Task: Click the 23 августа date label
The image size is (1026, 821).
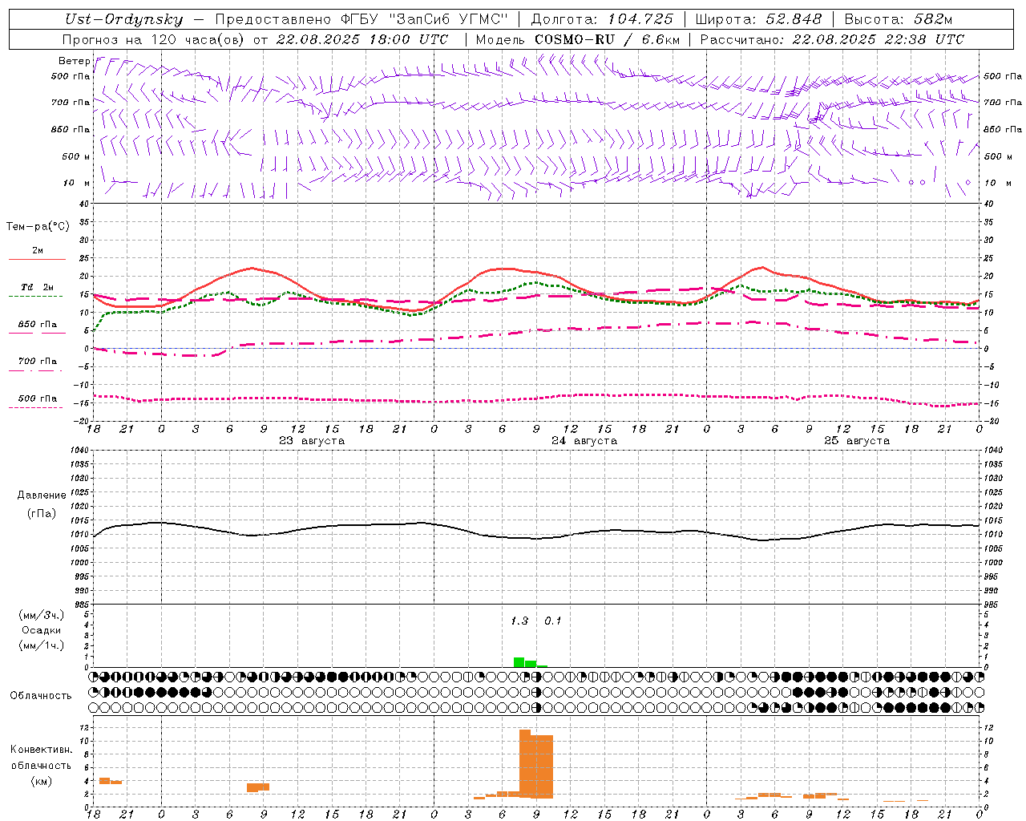Action: (x=312, y=441)
